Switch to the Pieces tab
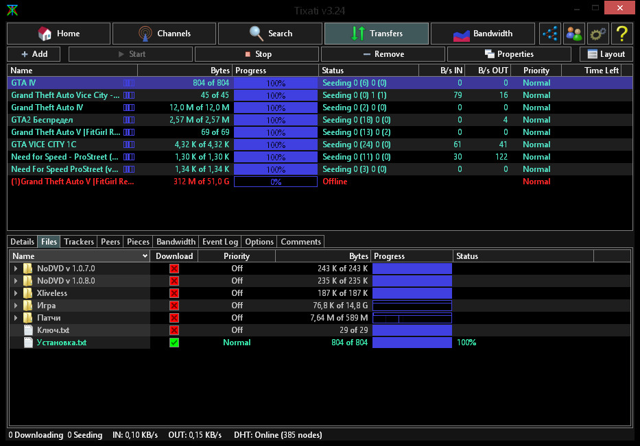The width and height of the screenshot is (640, 446). click(x=138, y=242)
